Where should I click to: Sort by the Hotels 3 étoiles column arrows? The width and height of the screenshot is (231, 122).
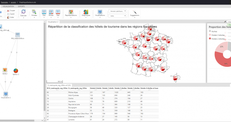[x=133, y=90]
